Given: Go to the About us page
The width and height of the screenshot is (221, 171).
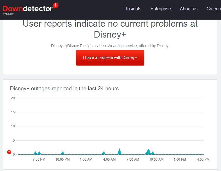Looking at the screenshot, I should (188, 9).
